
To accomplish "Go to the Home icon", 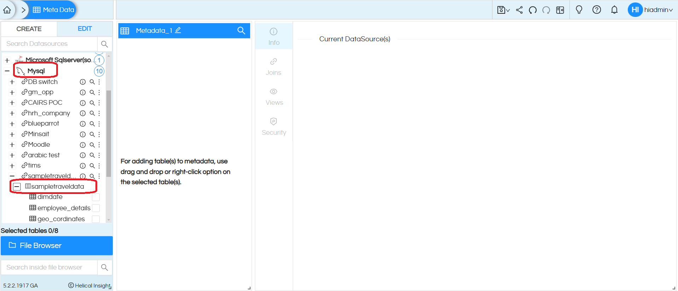I will click(x=7, y=10).
